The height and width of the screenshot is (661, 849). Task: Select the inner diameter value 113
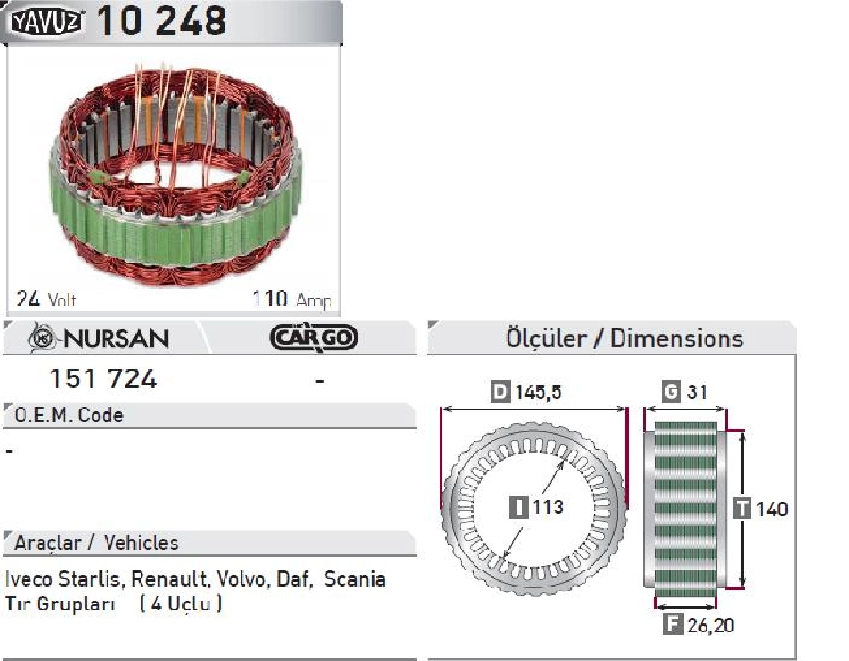[x=548, y=507]
